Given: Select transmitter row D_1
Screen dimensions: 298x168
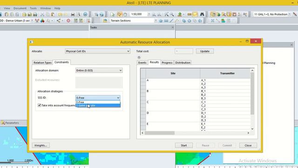Looking at the screenshot, I should (225, 113).
